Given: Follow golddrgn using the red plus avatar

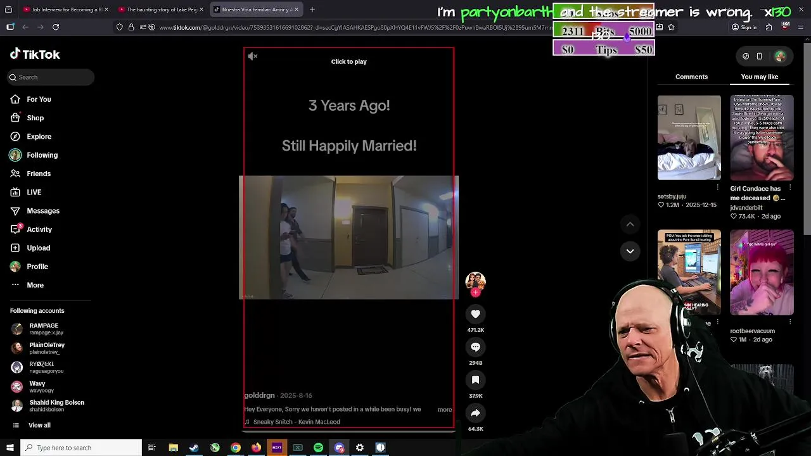Looking at the screenshot, I should pyautogui.click(x=475, y=293).
